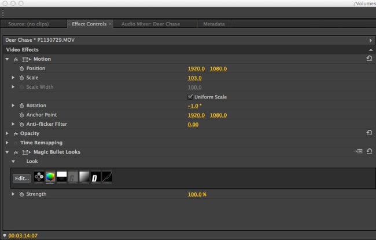Uncheck the Uniform Scale checkbox
The image size is (376, 240).
click(190, 97)
